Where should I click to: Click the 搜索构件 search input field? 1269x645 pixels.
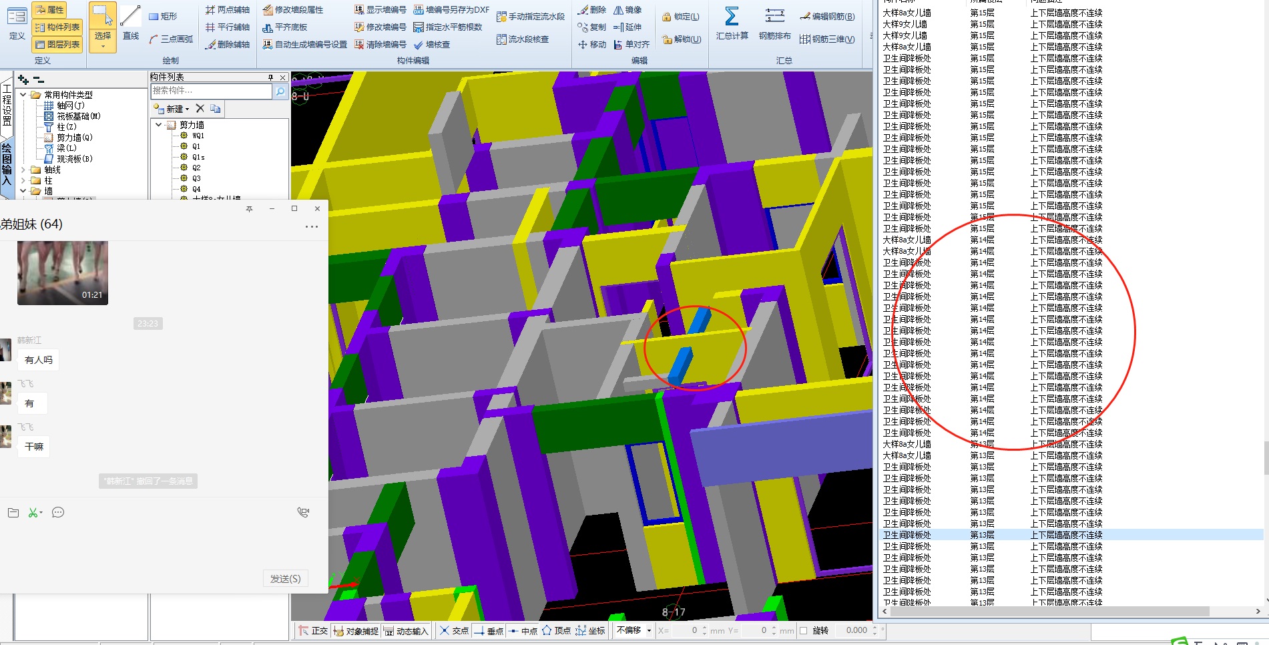point(211,91)
